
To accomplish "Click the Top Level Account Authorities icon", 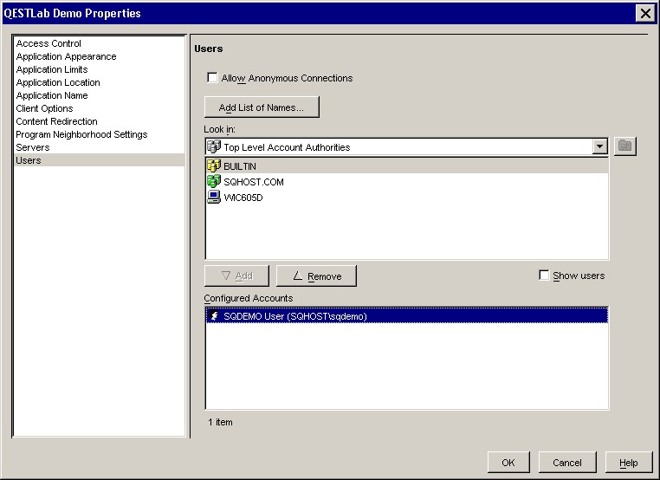I will [x=214, y=147].
